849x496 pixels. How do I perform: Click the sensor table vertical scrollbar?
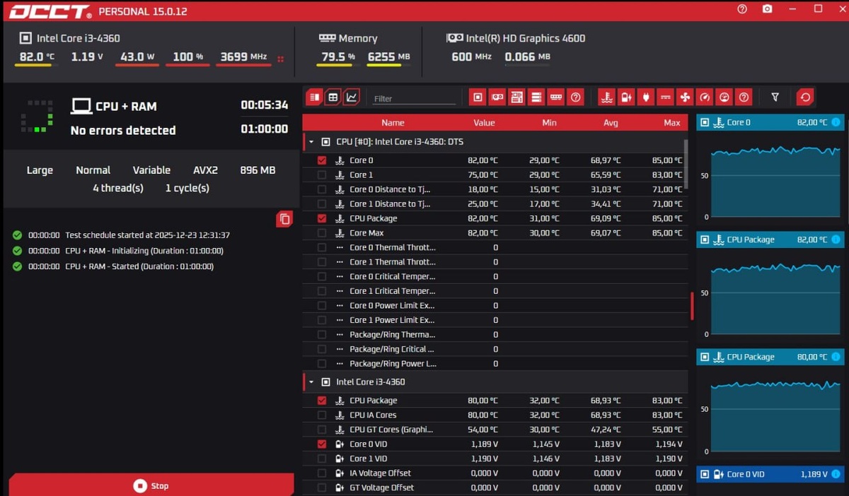(x=686, y=164)
